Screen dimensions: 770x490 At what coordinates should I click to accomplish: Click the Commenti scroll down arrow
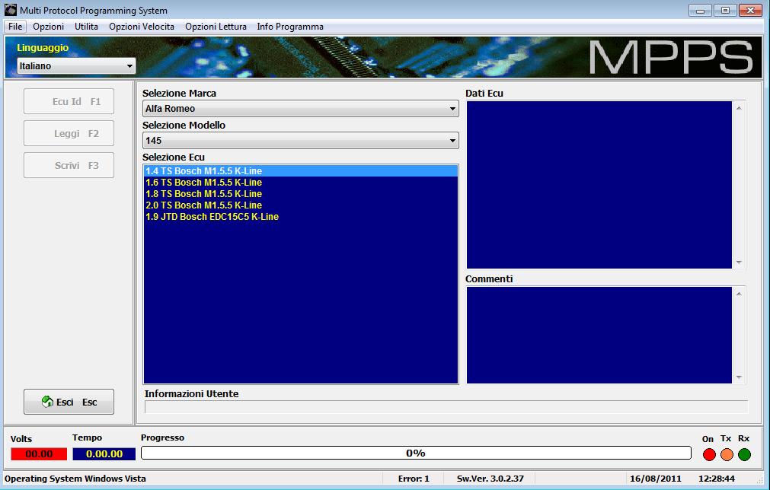[739, 377]
